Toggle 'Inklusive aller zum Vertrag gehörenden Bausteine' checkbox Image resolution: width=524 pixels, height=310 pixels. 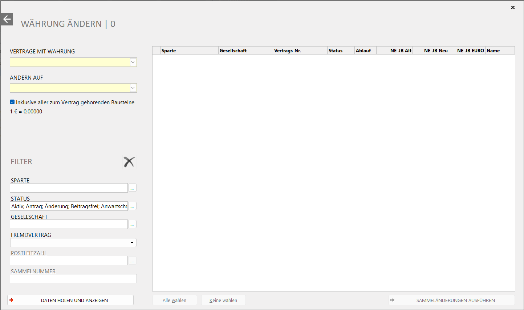pyautogui.click(x=12, y=102)
